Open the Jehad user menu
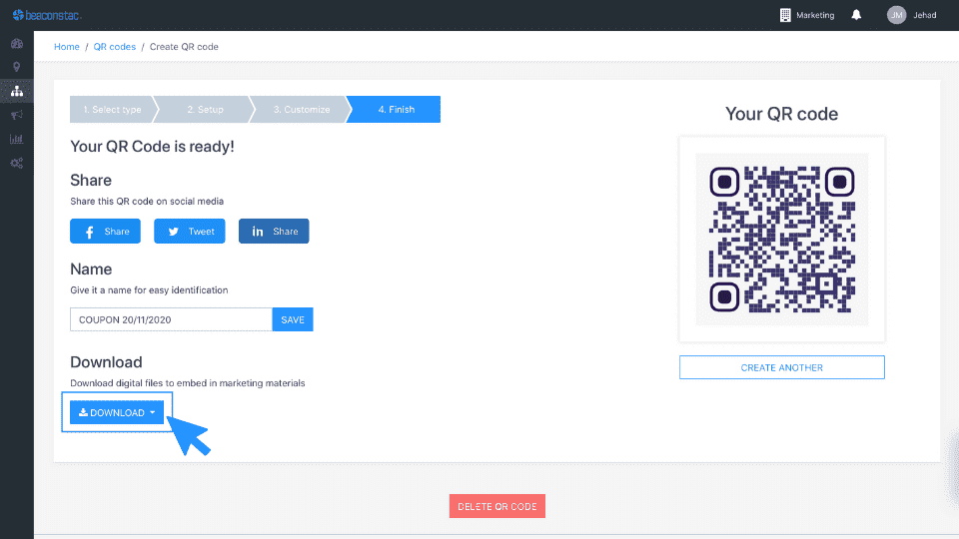Image resolution: width=959 pixels, height=539 pixels. click(x=925, y=15)
